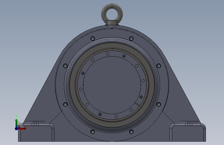This screenshot has width=224, height=145.
Task: Select the central circular shaft end face
Action: tap(112, 85)
